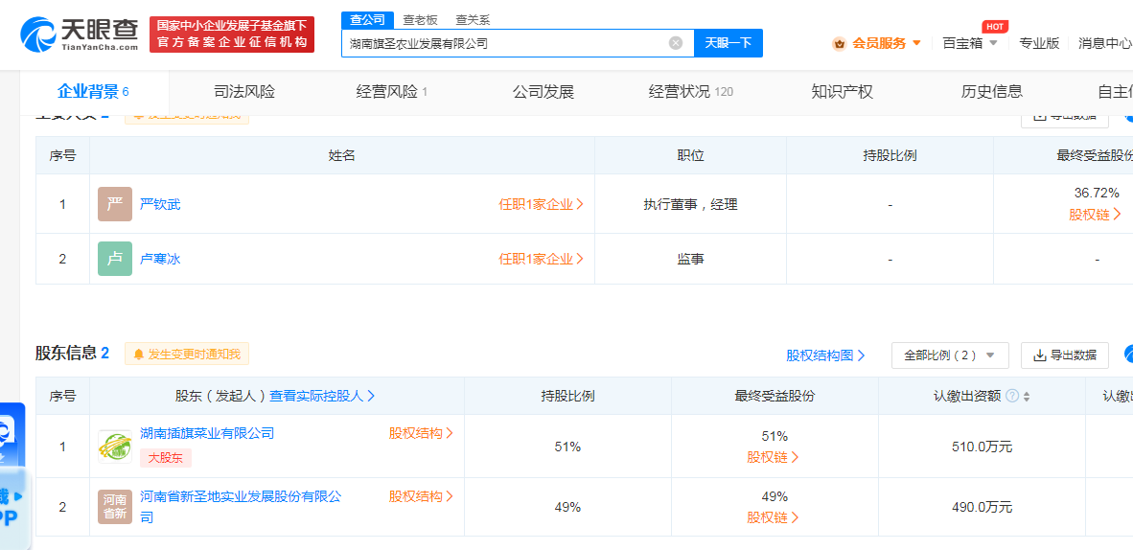Image resolution: width=1133 pixels, height=550 pixels.
Task: Open 股权链 for 严钦武 36.72%
Action: (1095, 214)
